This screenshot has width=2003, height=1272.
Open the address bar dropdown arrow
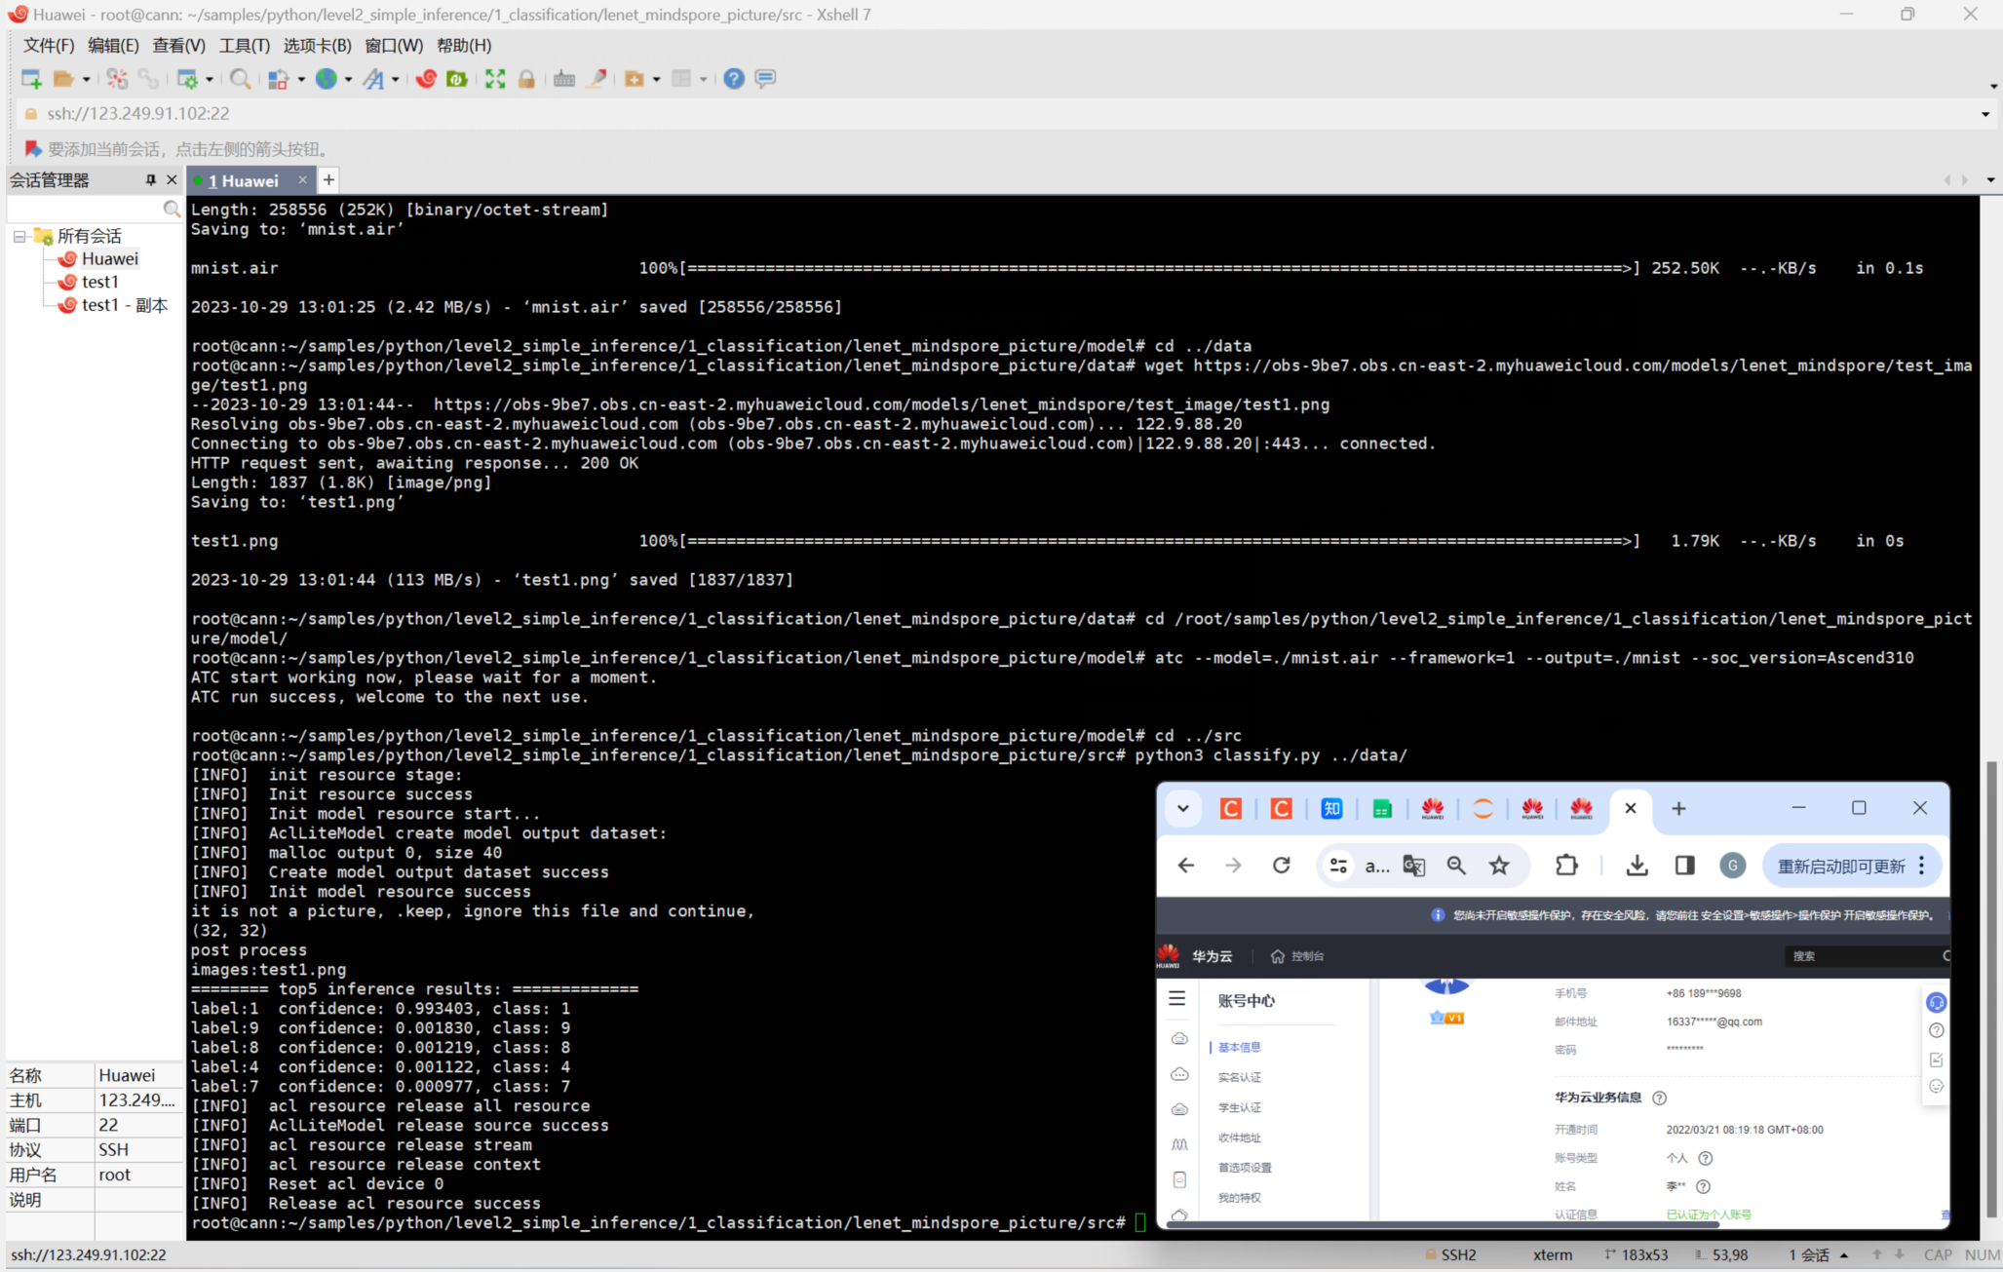pos(1985,114)
